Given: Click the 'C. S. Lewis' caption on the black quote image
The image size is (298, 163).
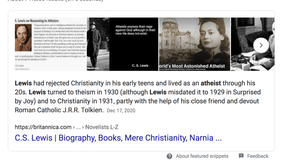Looking at the screenshot, I should 140,66.
